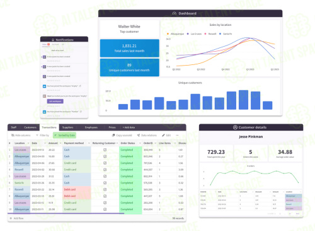This screenshot has width=315, height=231.
Task: Click icon of joined workspace Amplify notification
Action: 44,86
